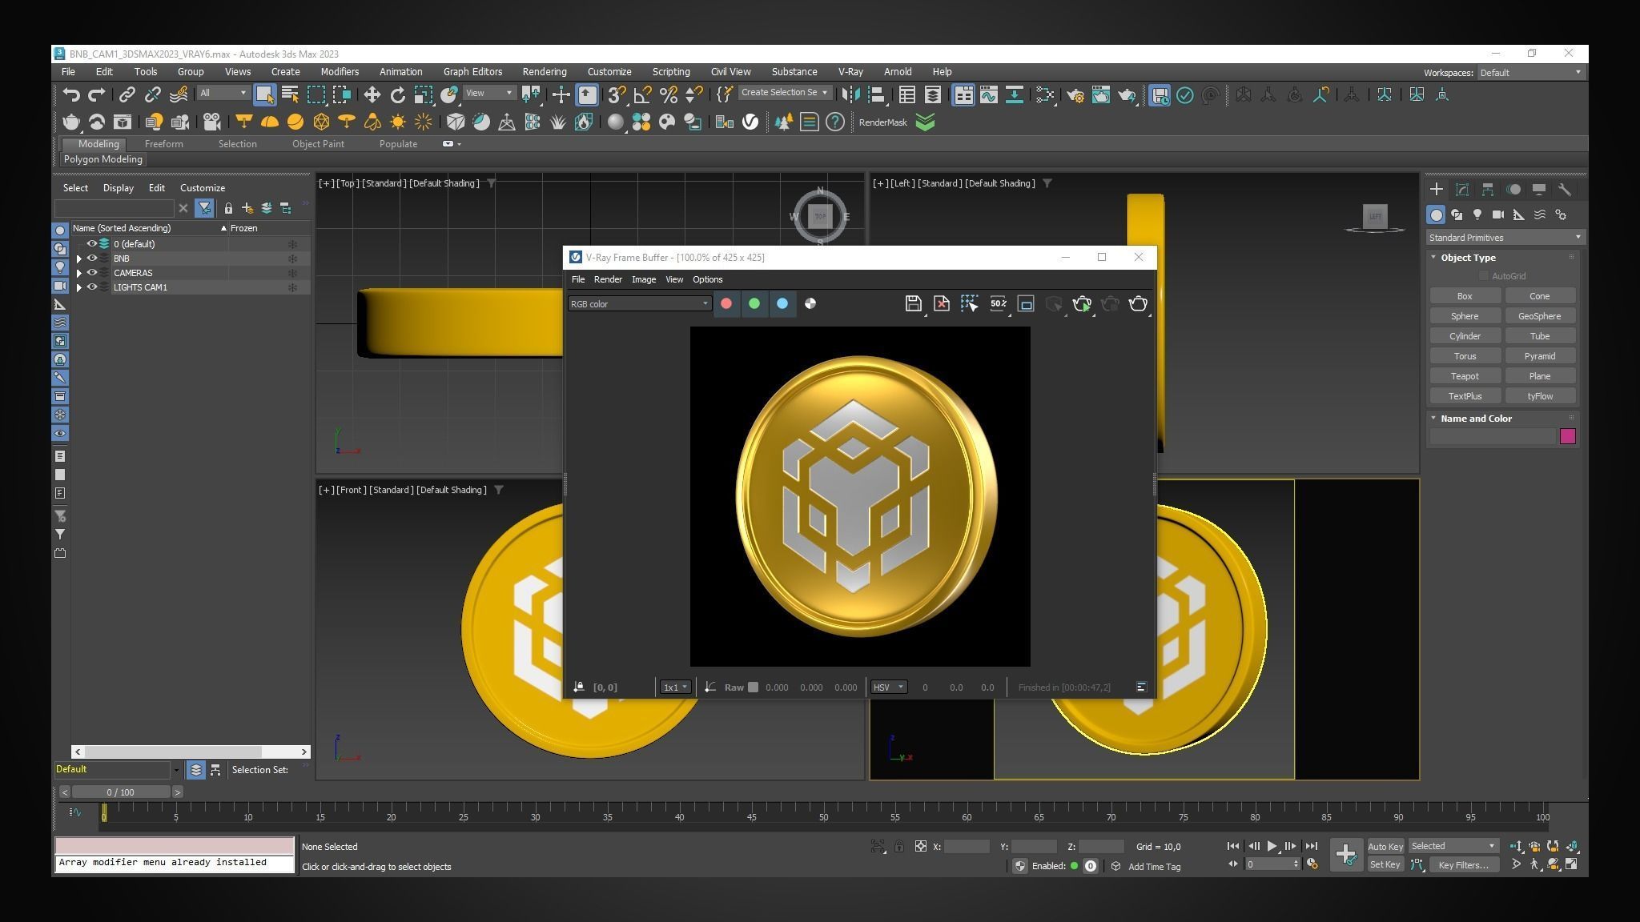Select the Lights category icon in Create panel
Screen dimensions: 1640x922
tap(1477, 214)
